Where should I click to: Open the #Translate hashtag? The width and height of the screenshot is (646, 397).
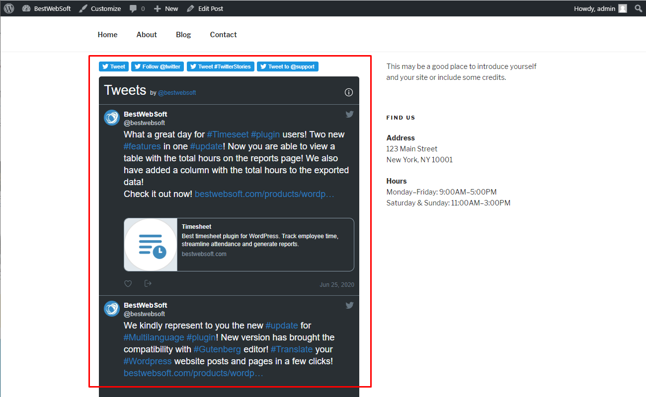pos(292,349)
